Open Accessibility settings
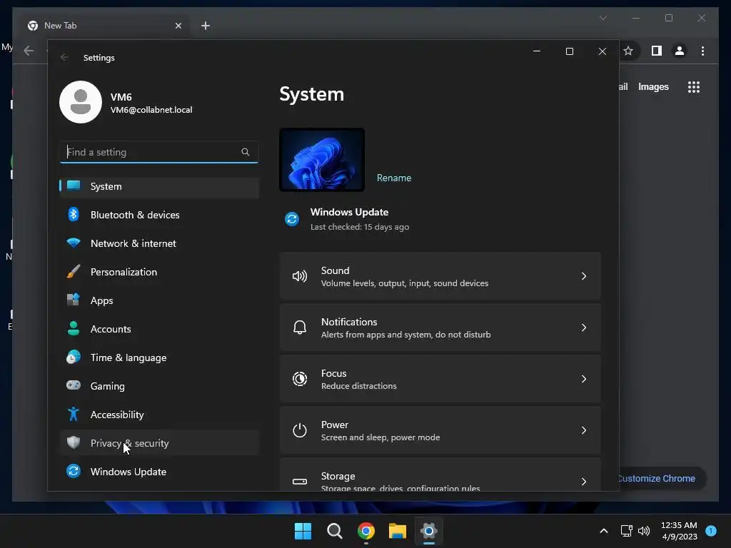The image size is (731, 548). [159, 415]
